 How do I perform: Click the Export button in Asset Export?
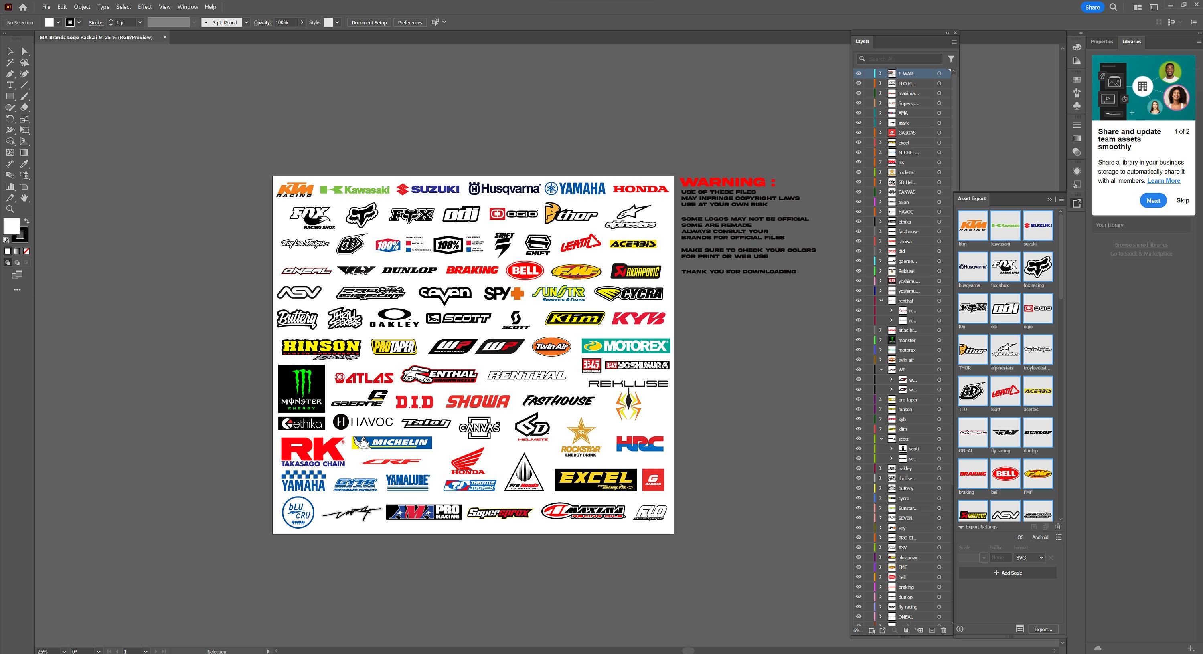[x=1043, y=629]
